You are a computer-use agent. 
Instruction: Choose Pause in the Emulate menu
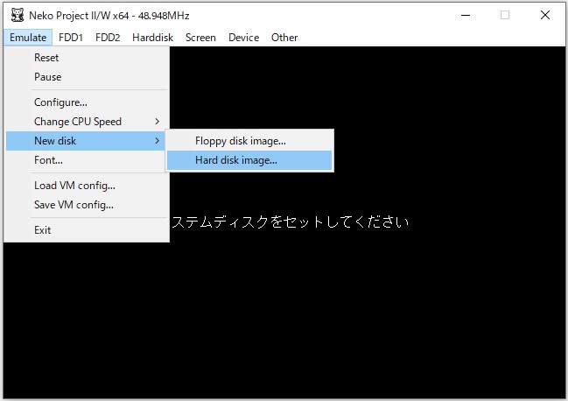coord(87,77)
